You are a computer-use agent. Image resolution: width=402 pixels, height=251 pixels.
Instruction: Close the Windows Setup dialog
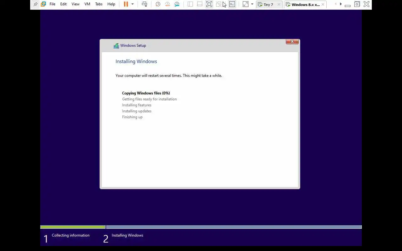click(x=292, y=41)
